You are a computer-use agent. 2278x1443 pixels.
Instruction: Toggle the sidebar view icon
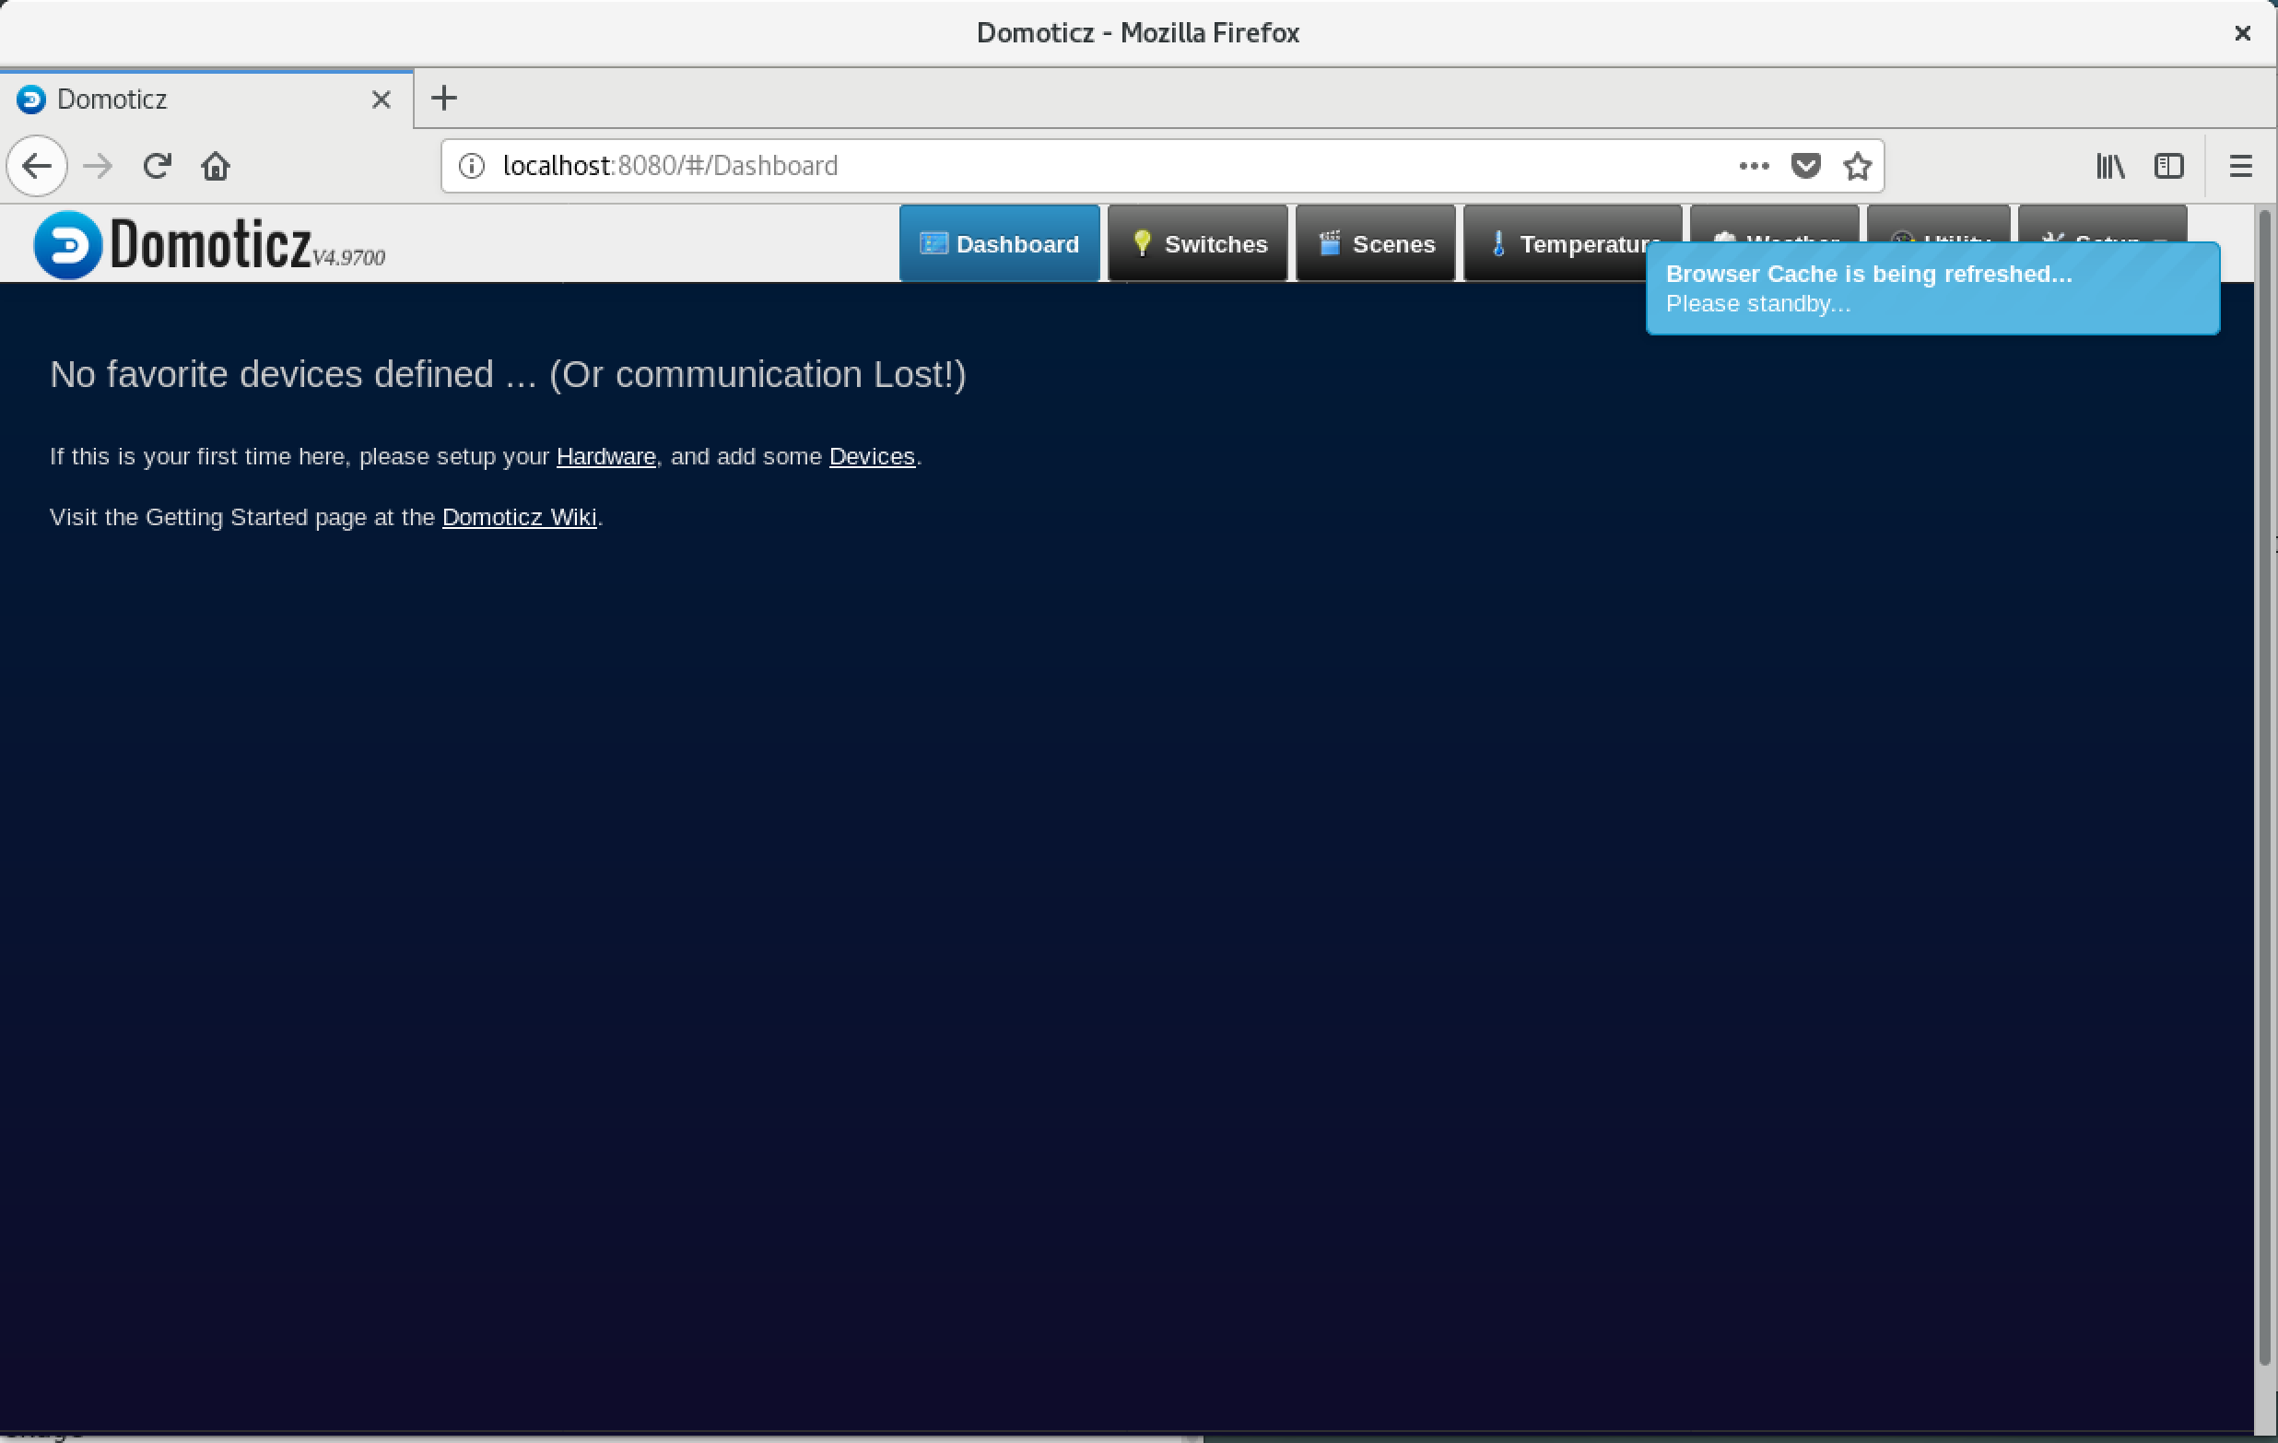pyautogui.click(x=2168, y=167)
